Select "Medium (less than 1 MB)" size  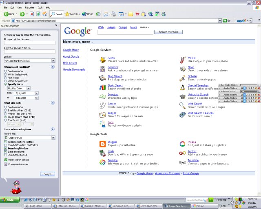coord(5,113)
